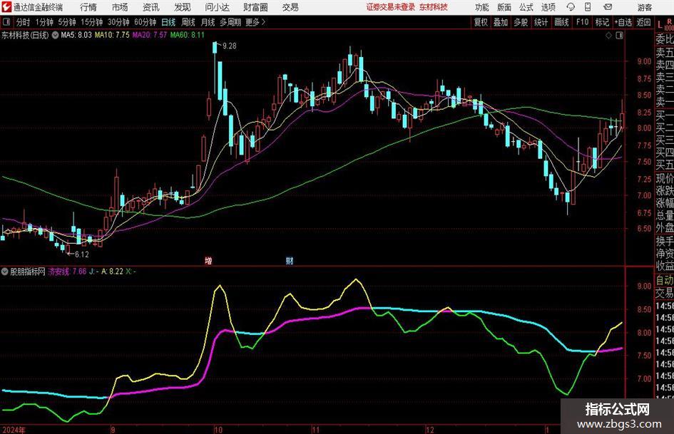
Task: Click the 游客 user account label
Action: pos(645,7)
